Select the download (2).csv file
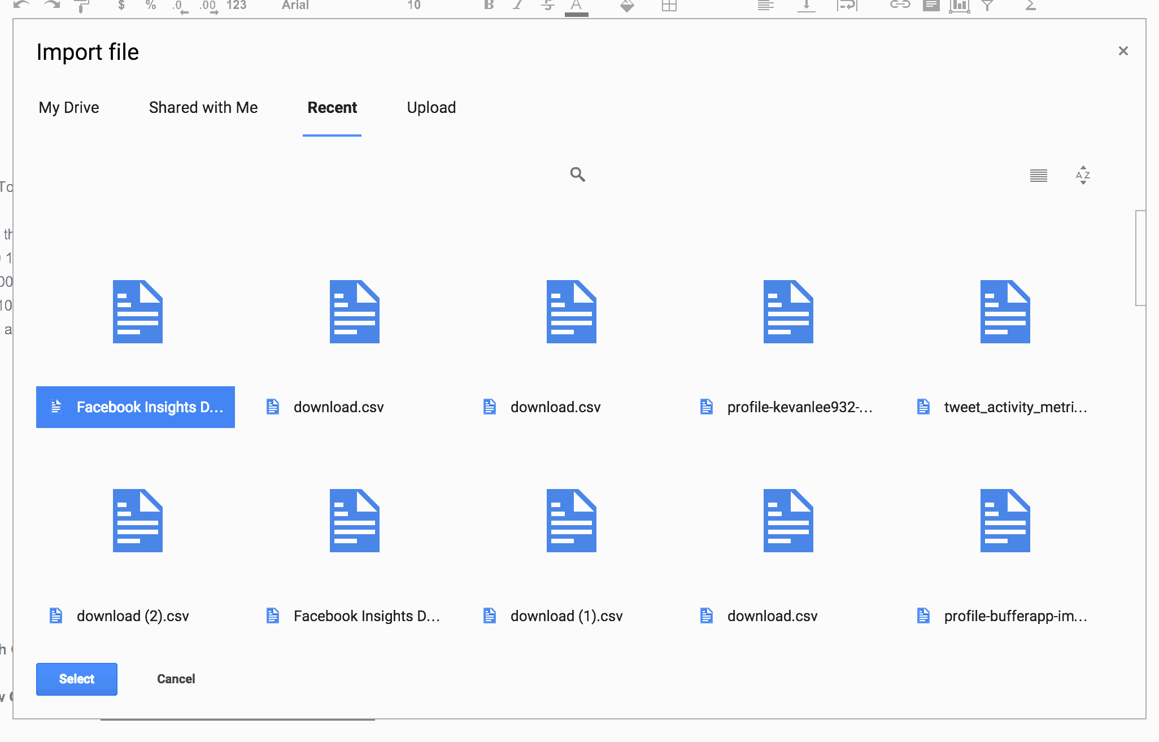 pos(133,616)
